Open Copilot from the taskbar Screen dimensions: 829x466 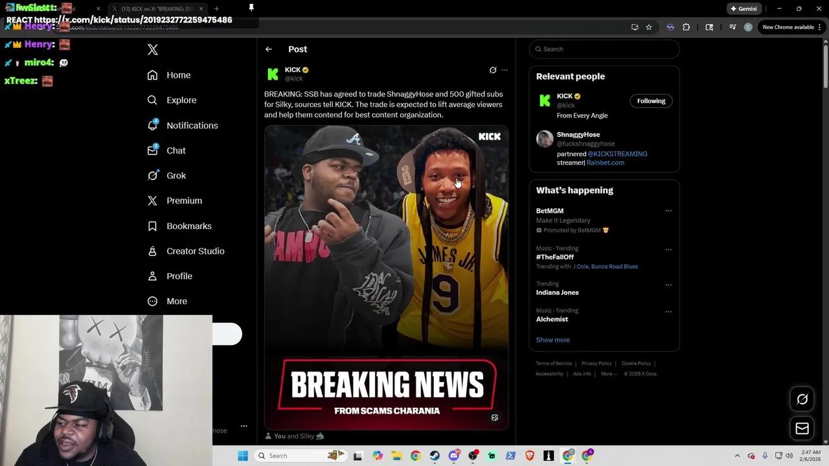click(378, 456)
